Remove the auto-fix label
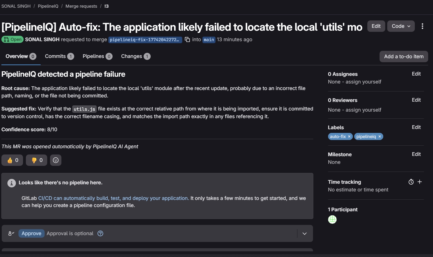The image size is (433, 257). point(349,137)
